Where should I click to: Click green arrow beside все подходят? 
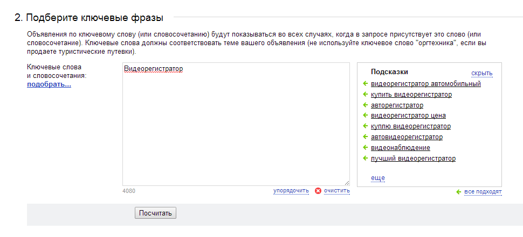[x=458, y=192]
